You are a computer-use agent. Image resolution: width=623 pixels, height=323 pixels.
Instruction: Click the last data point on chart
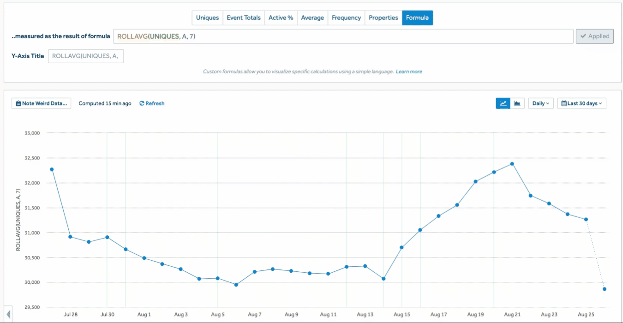tap(604, 289)
